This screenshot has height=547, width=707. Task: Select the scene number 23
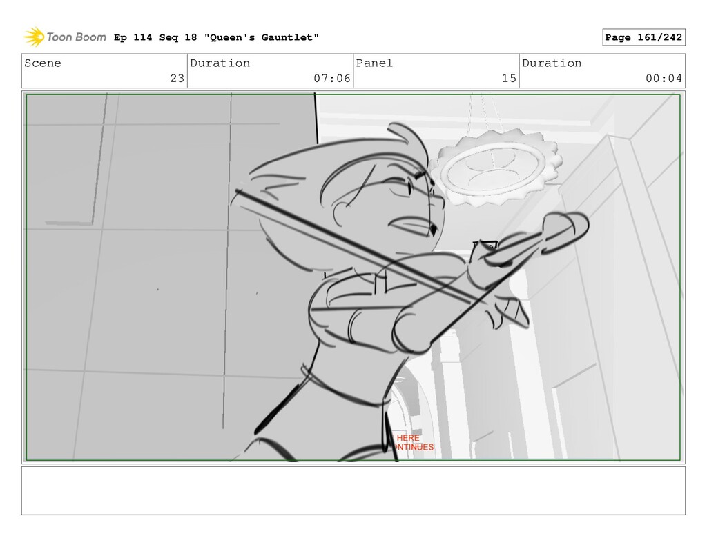(177, 79)
